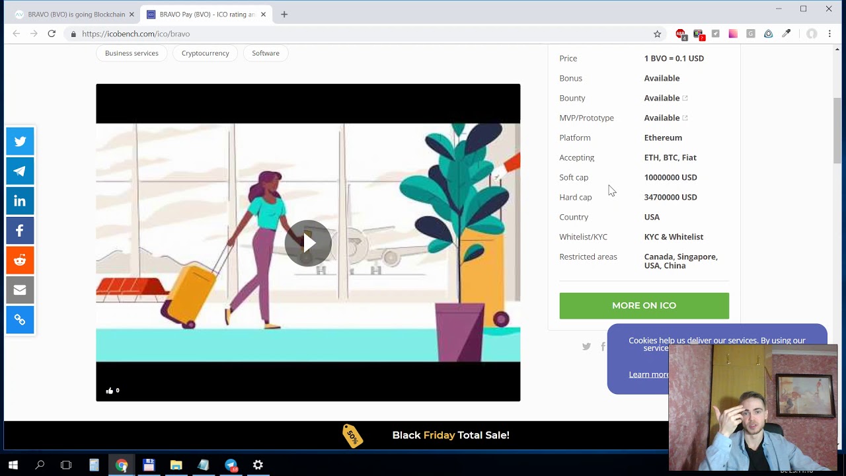Open File Explorer from taskbar

(x=176, y=465)
